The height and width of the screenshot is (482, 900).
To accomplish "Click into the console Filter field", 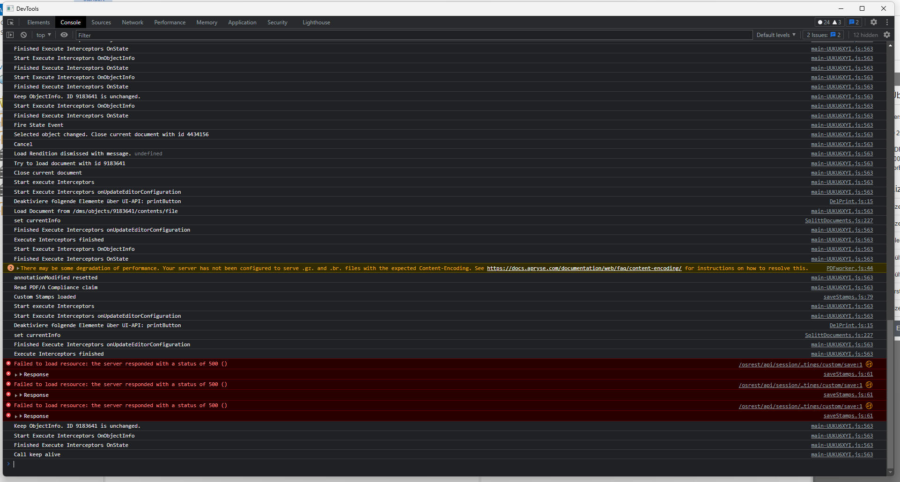I will click(x=412, y=35).
